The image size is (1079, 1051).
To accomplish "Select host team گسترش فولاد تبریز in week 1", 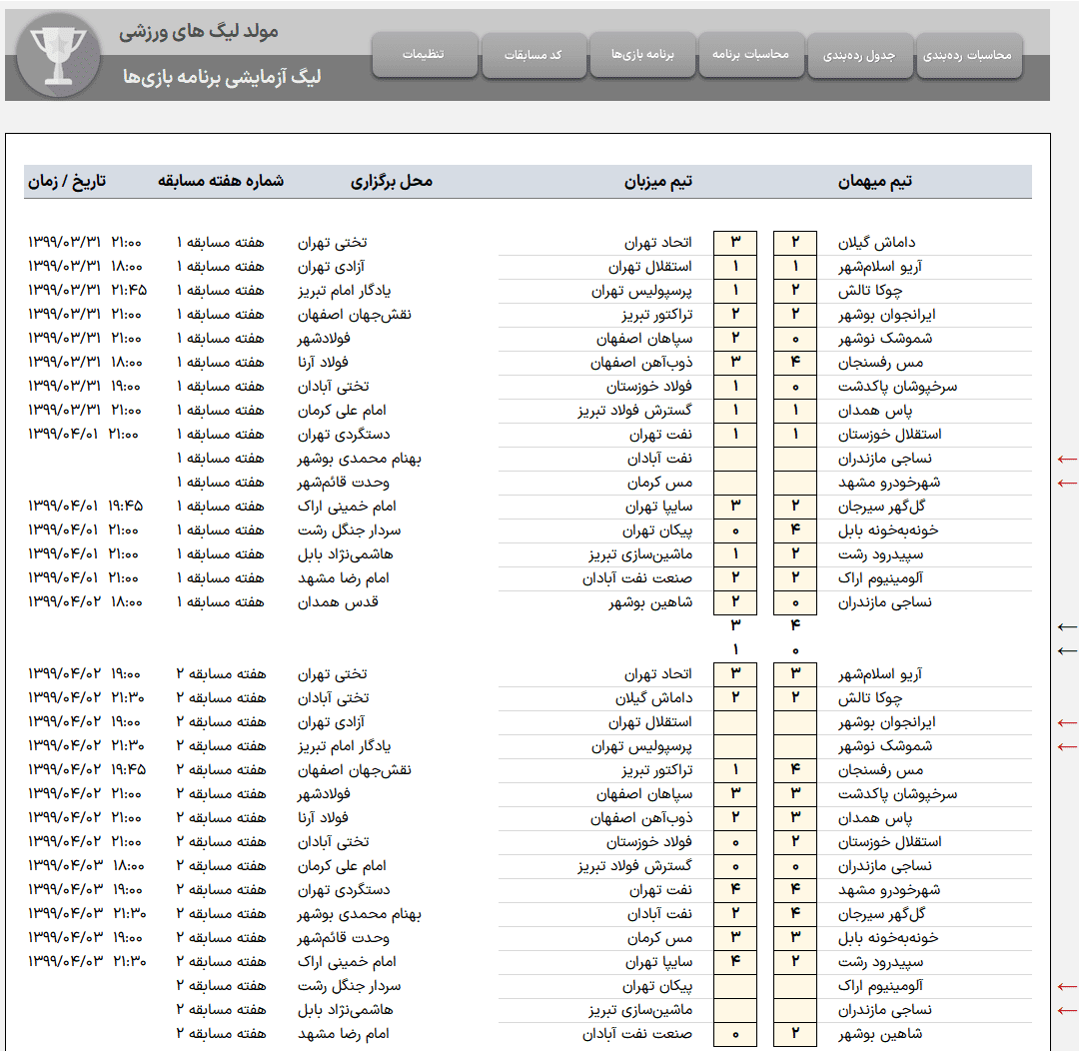I will coord(635,411).
